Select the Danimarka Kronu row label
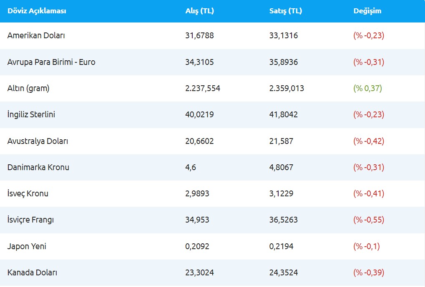425x287 pixels. tap(38, 167)
